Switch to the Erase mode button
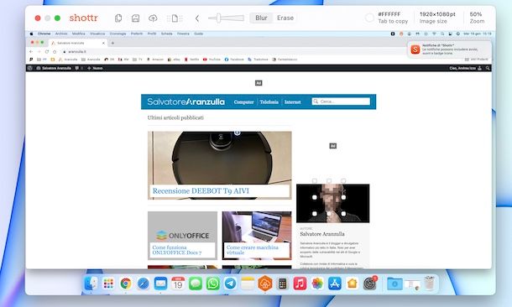512x307 pixels. [x=285, y=18]
